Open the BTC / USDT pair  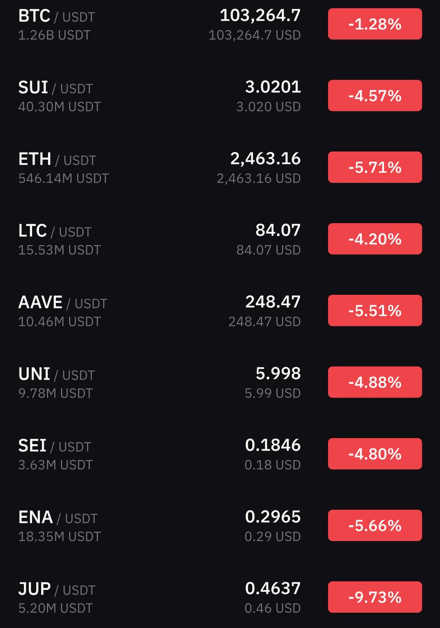coord(220,24)
